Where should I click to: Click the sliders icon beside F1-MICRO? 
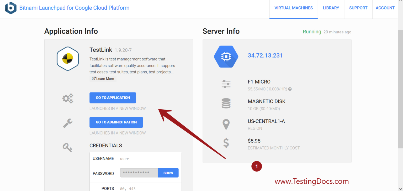point(226,84)
